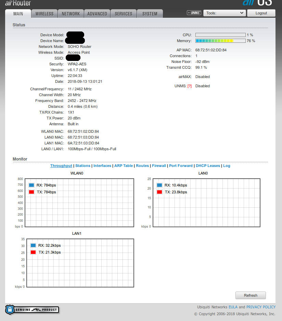Go to the NETWORK tab
This screenshot has height=321, width=282.
[x=70, y=14]
